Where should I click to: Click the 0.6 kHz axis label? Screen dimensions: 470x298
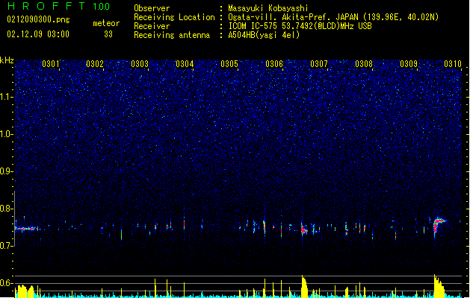pos(7,283)
